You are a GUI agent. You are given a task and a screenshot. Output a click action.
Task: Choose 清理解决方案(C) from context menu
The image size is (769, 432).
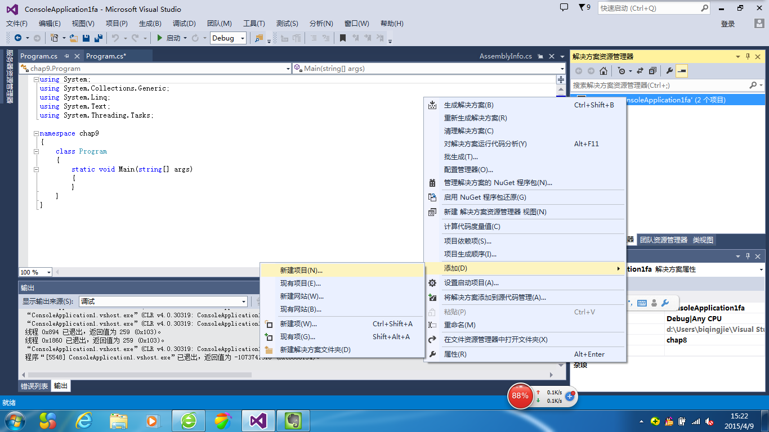(525, 131)
